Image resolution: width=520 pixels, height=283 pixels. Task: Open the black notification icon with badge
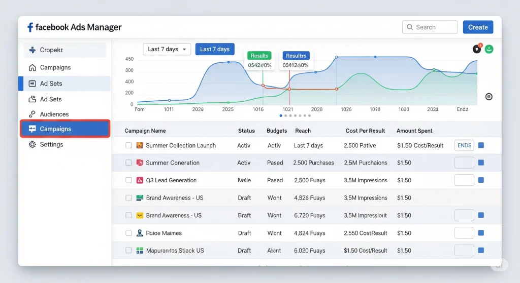[477, 49]
